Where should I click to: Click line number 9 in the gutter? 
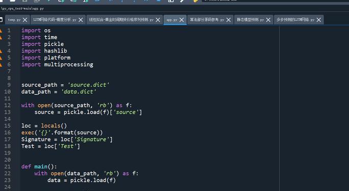[9, 85]
